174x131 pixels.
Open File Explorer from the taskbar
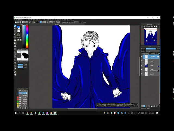pos(32,113)
